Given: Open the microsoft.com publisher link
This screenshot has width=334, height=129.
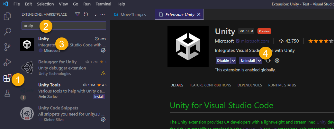Looking at the screenshot, I should [x=255, y=41].
